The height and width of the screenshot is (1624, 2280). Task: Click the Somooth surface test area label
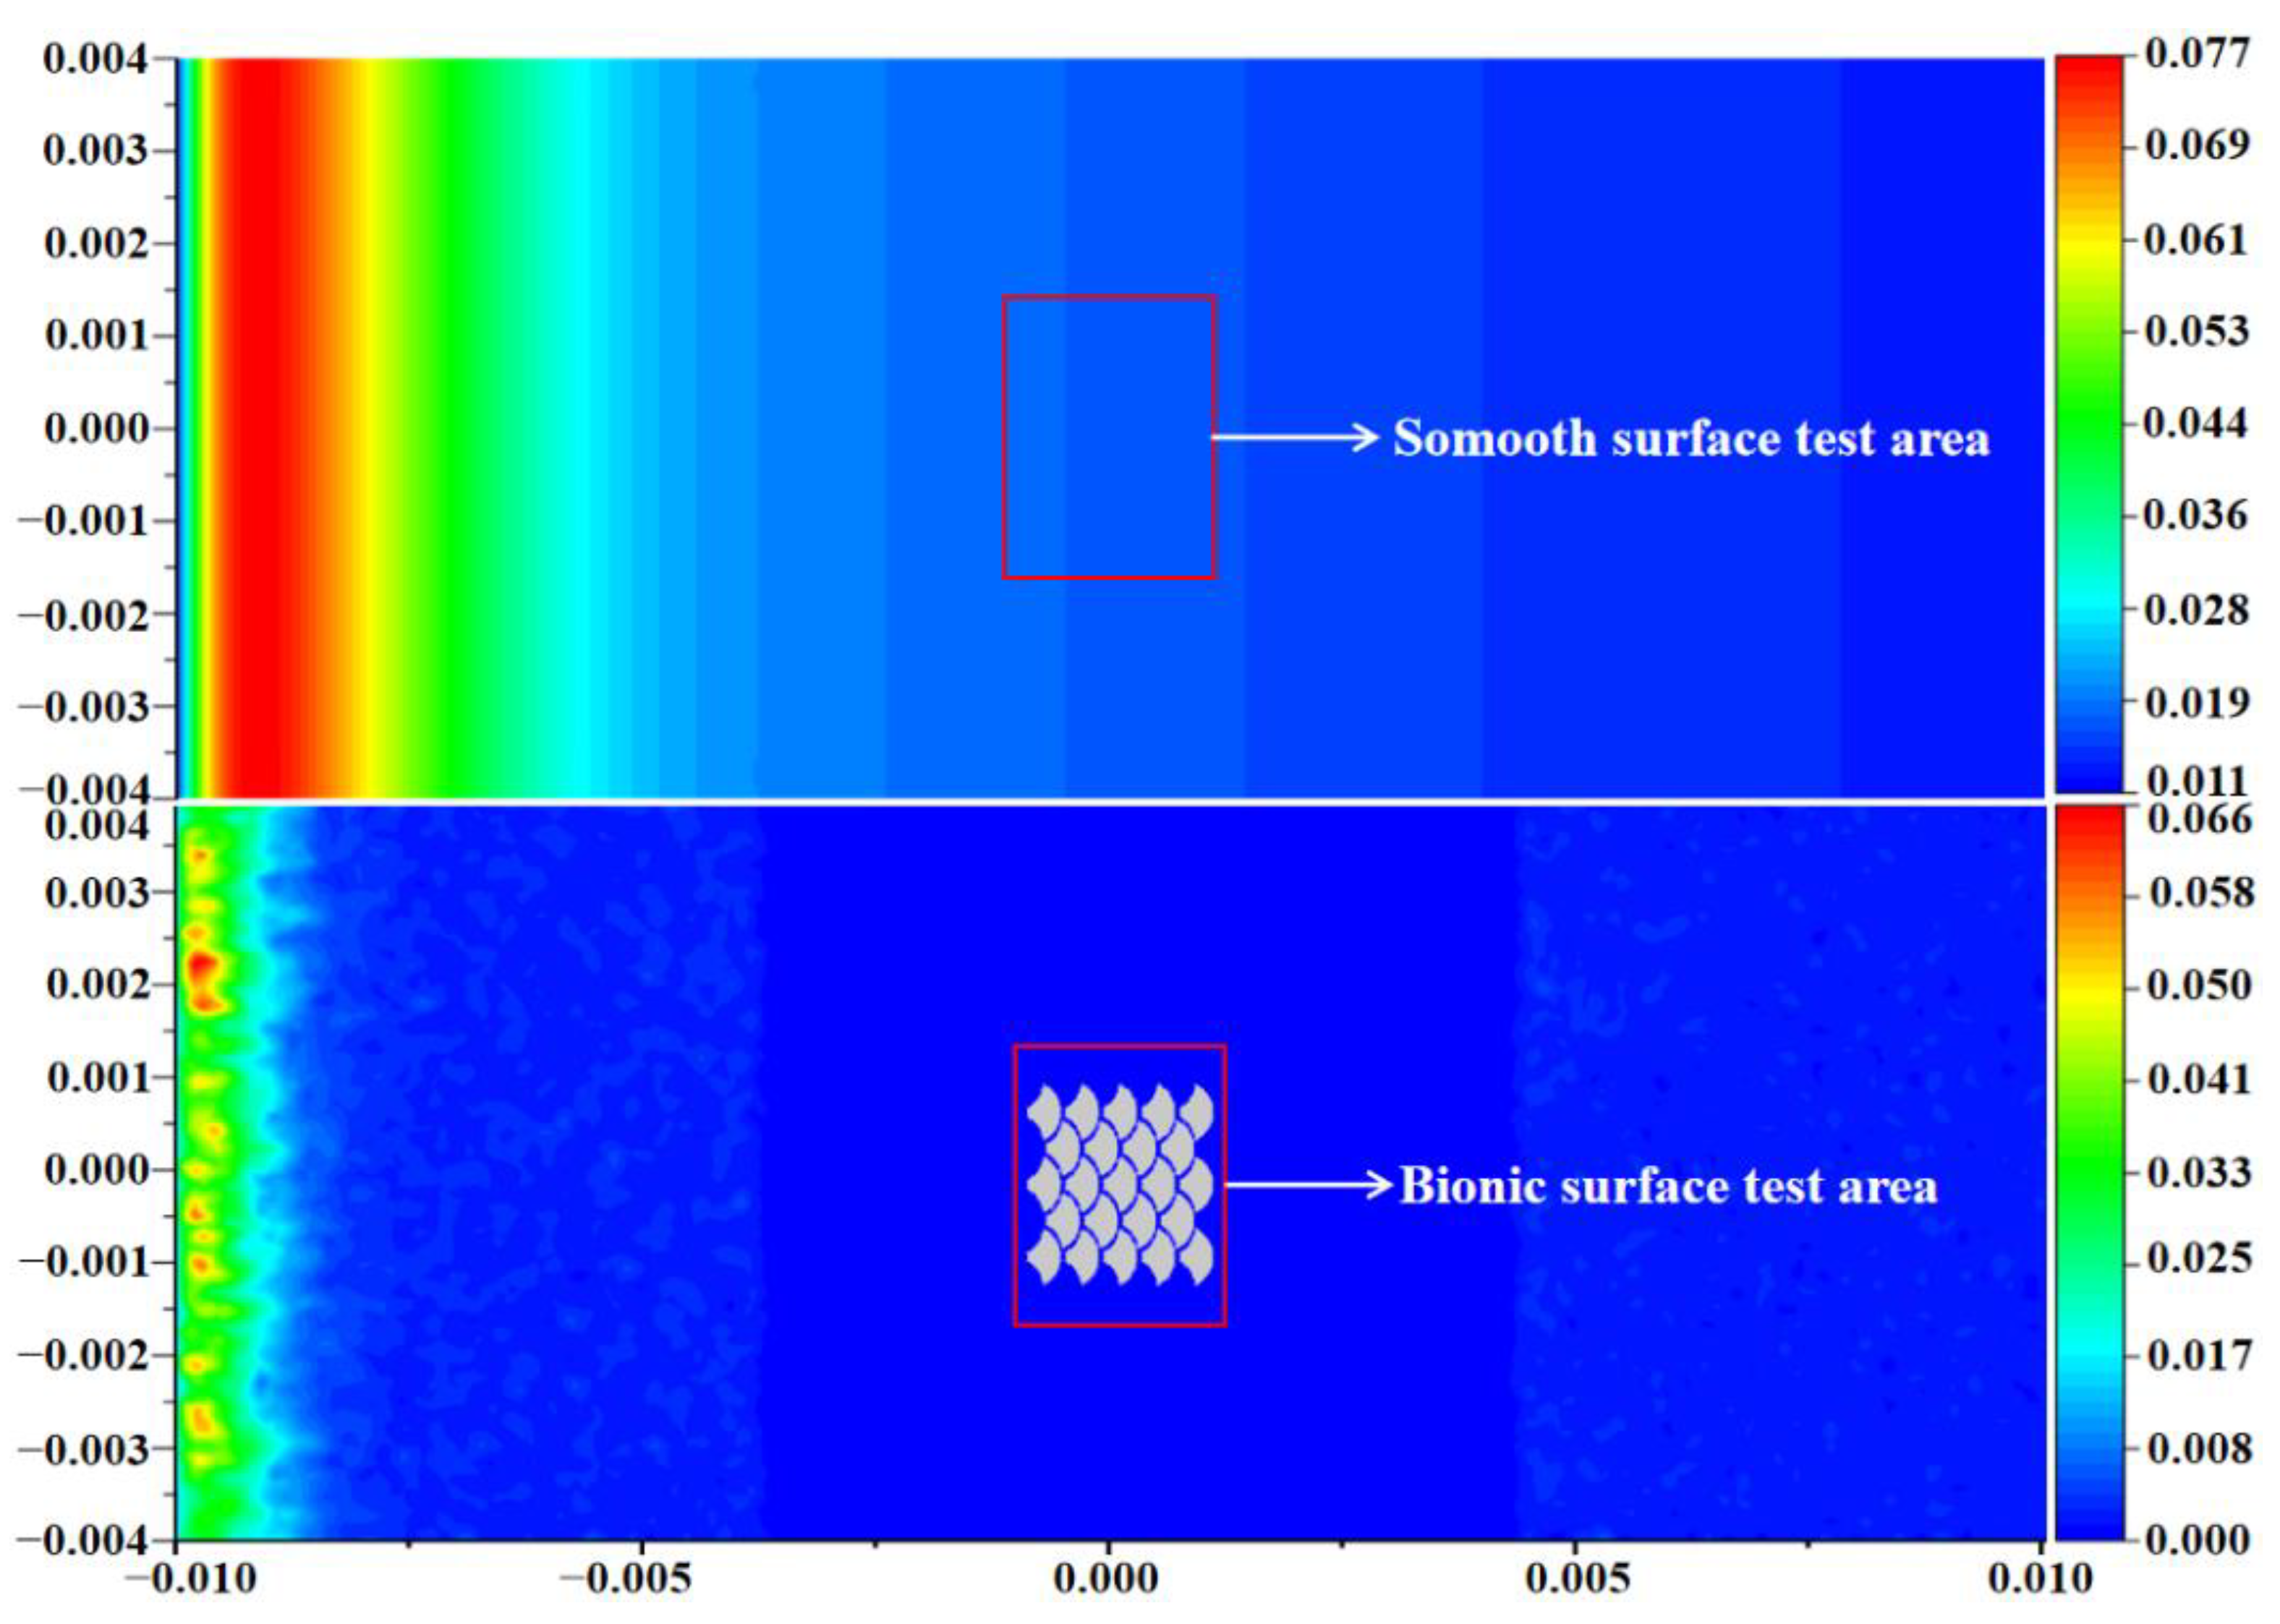tap(1690, 438)
